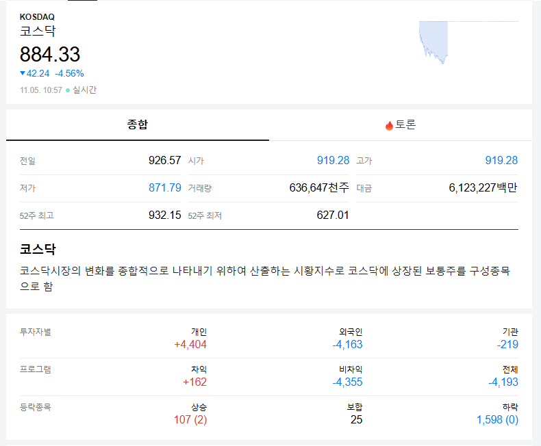Screen dimensions: 541x446
Task: Click the KOSDAQ intraday mini chart
Action: click(468, 42)
